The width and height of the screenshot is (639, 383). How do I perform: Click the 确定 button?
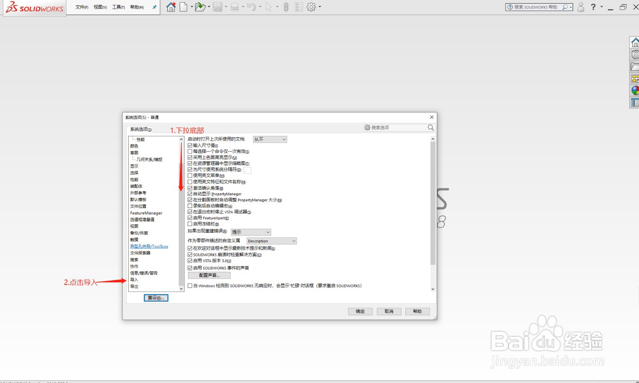[x=360, y=311]
